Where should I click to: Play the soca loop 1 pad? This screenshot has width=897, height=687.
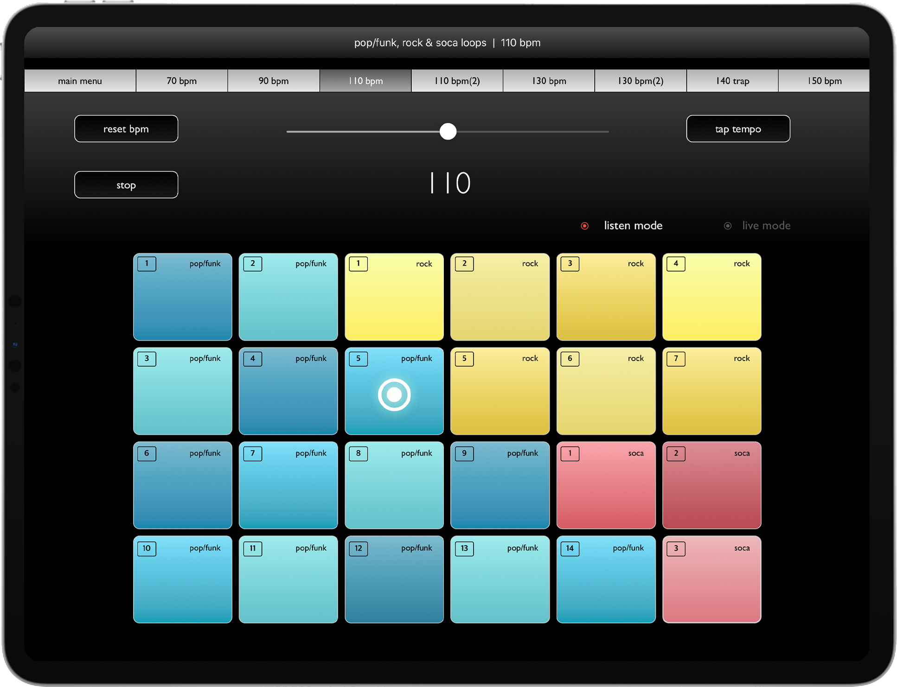tap(606, 486)
